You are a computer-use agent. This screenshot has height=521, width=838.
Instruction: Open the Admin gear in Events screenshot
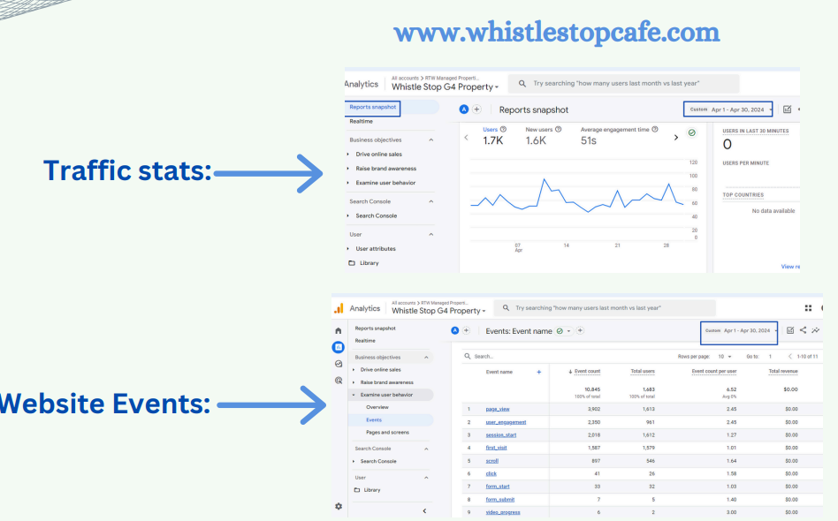[x=339, y=506]
